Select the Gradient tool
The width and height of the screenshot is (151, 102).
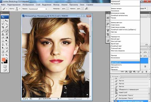[x=7, y=37]
